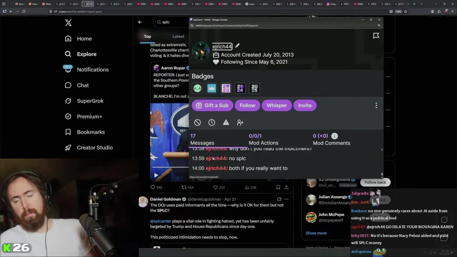Click the add user role icon

[x=240, y=122]
